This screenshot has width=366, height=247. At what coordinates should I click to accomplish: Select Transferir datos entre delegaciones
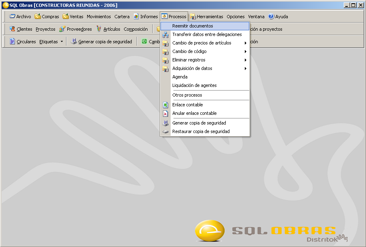[207, 34]
